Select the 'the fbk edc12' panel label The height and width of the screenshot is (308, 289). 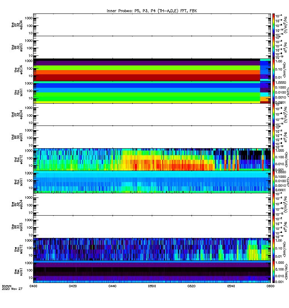(x=18, y=249)
